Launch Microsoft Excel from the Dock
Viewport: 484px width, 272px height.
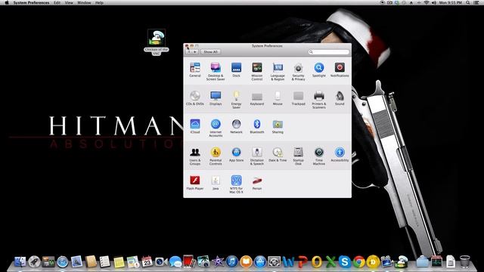pyautogui.click(x=330, y=262)
